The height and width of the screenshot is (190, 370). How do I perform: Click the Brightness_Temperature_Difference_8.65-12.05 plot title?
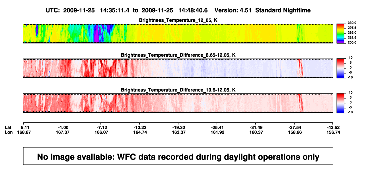[x=178, y=55]
